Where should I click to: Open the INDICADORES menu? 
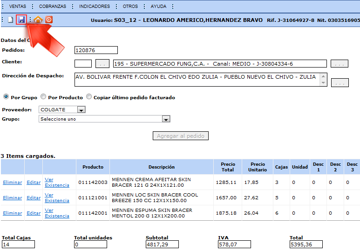[95, 7]
